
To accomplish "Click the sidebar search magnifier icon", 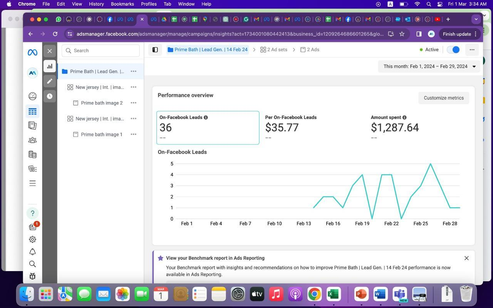I will (32, 264).
